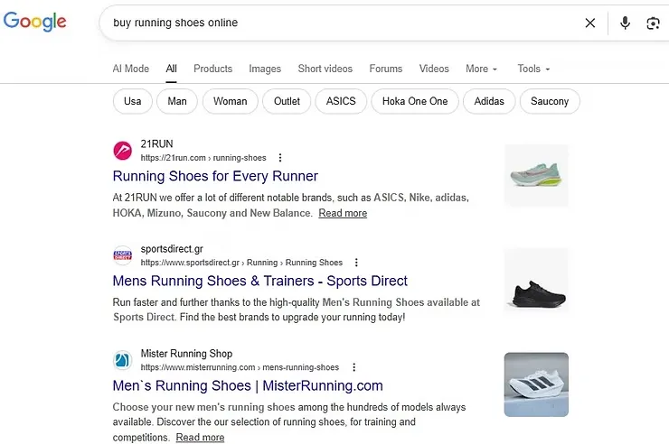The image size is (669, 444).
Task: Open the 21RUN site favicon
Action: [122, 151]
